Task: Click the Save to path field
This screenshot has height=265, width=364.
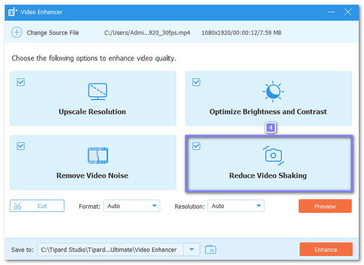Action: pyautogui.click(x=110, y=249)
